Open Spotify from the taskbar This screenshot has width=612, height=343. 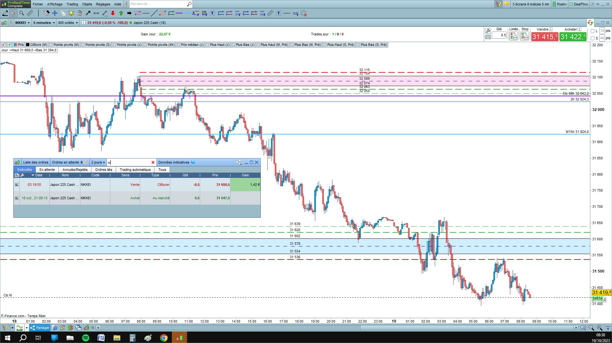86,338
